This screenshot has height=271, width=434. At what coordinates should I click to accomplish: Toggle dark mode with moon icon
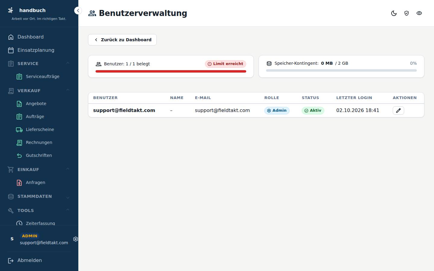pyautogui.click(x=394, y=13)
